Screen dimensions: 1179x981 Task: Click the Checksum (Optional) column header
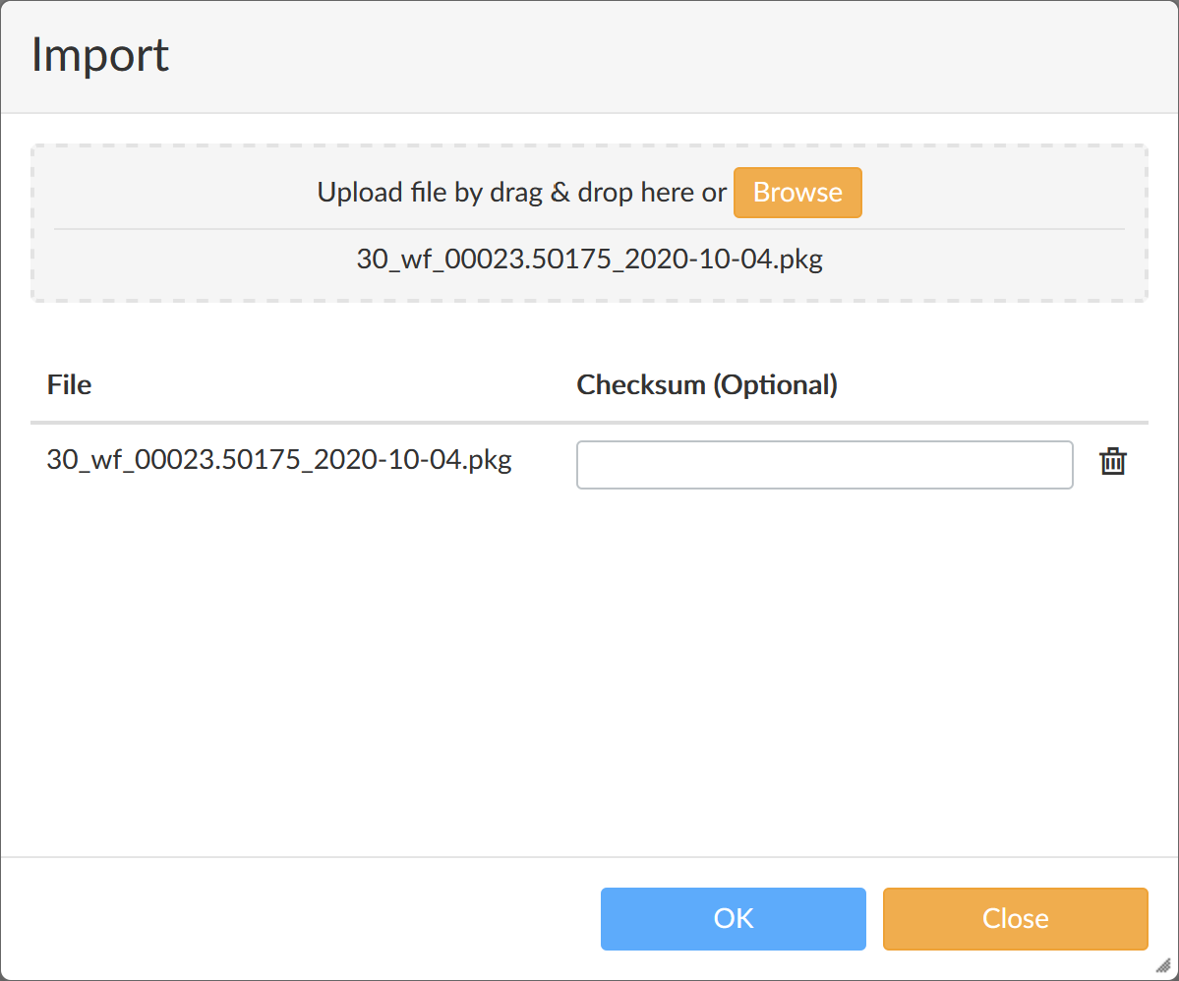pos(706,385)
